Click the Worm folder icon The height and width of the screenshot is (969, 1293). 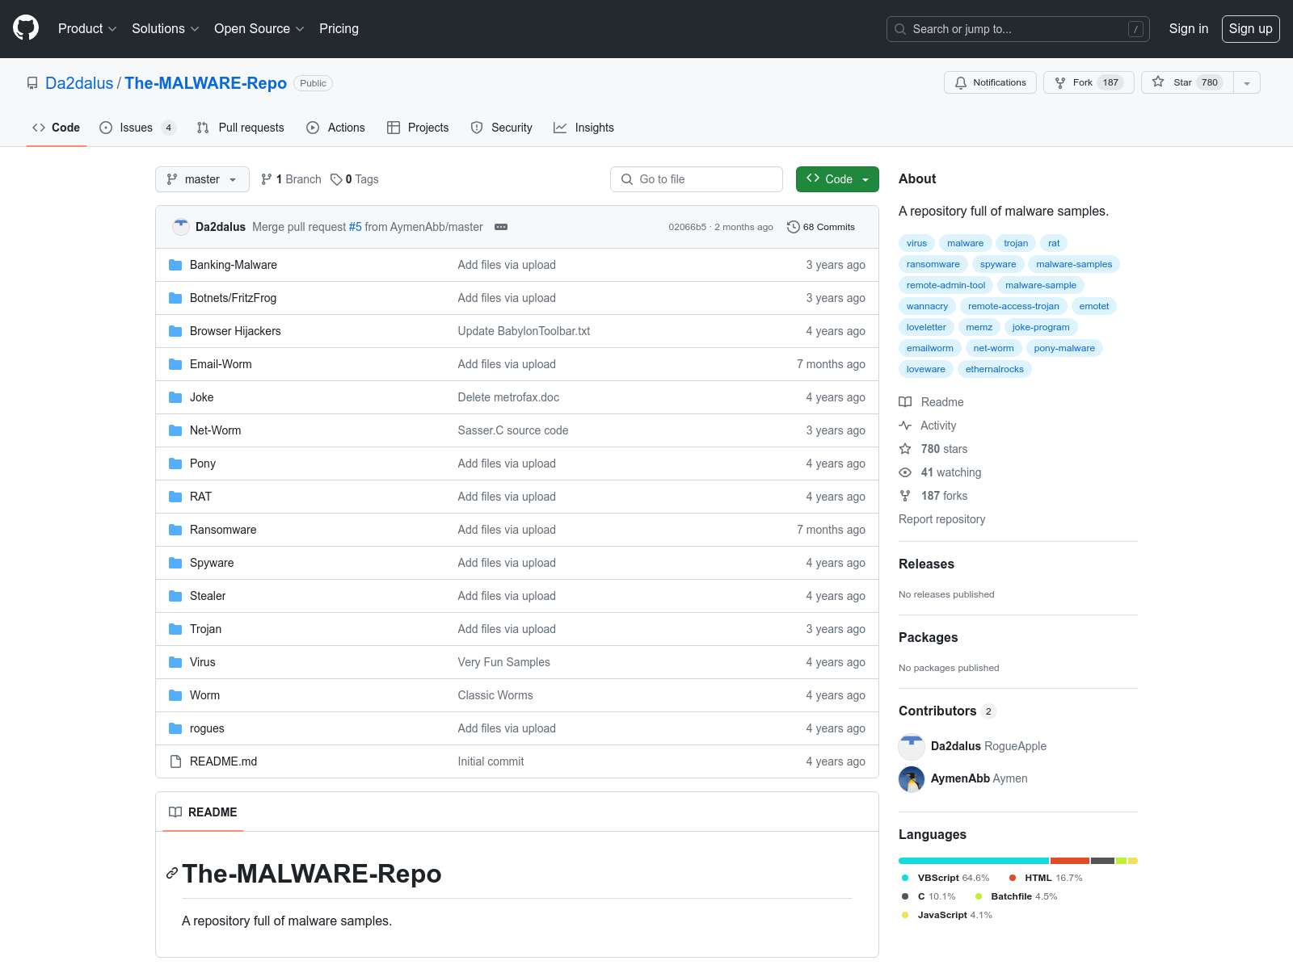[x=175, y=695]
